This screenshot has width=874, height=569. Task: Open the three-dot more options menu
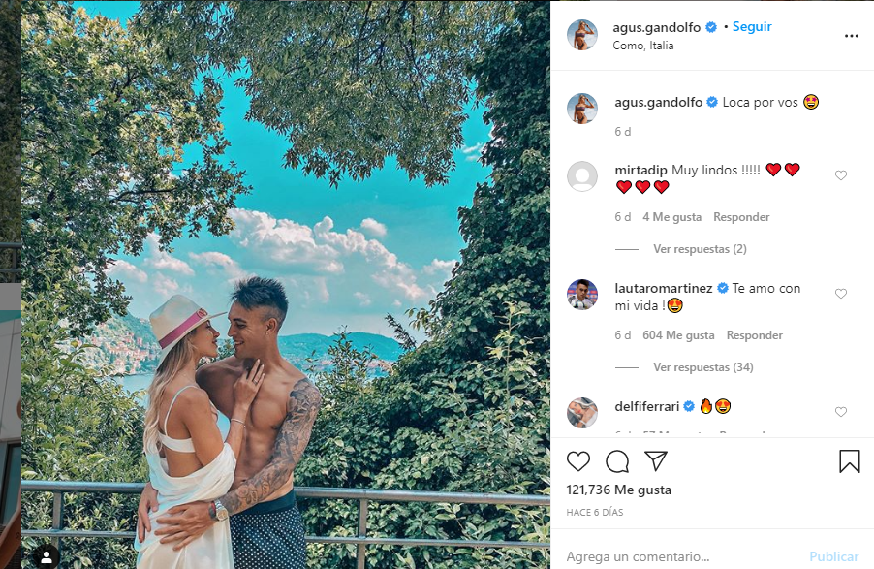[851, 36]
